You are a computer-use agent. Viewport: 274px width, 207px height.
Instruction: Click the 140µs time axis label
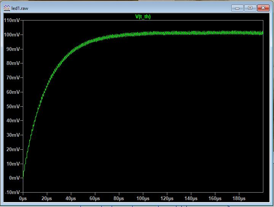(191, 199)
